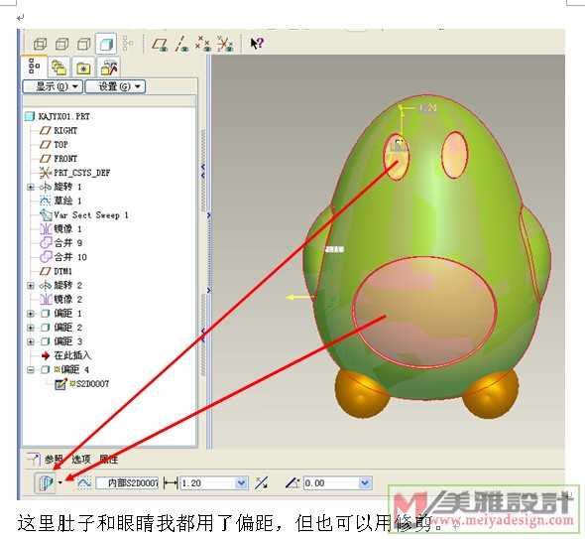Open the 选项 panel in dashboard

point(81,459)
